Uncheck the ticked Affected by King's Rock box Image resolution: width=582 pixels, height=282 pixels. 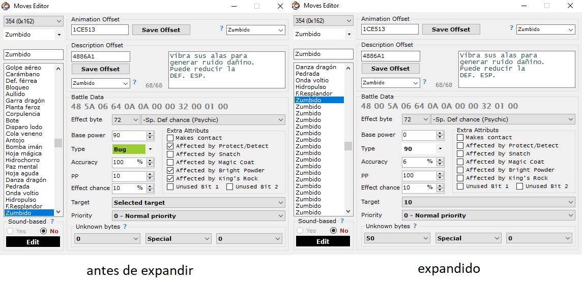pos(170,178)
